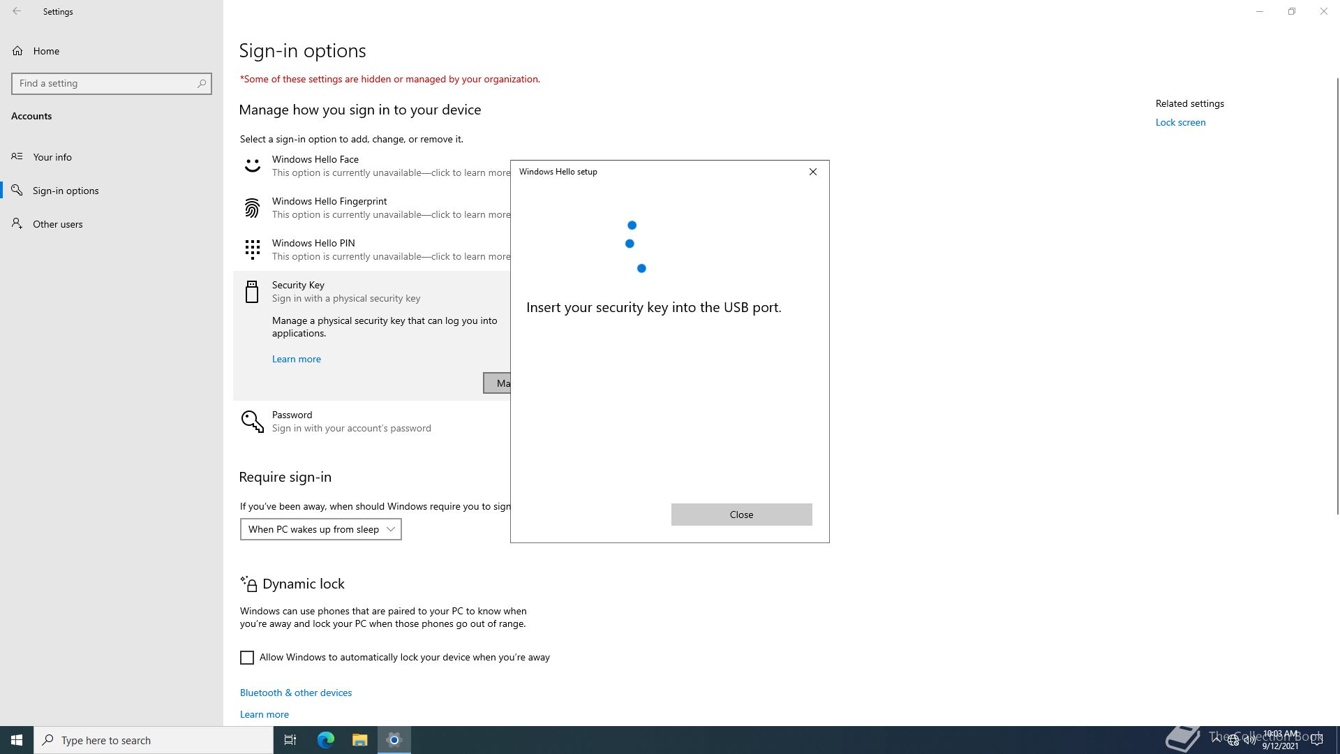Click the Find a setting search box
The width and height of the screenshot is (1340, 754).
click(112, 83)
